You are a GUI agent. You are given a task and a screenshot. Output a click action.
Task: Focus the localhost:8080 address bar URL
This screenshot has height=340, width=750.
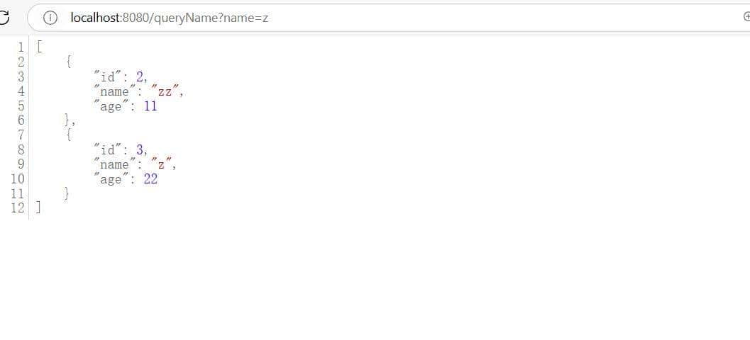pos(170,18)
